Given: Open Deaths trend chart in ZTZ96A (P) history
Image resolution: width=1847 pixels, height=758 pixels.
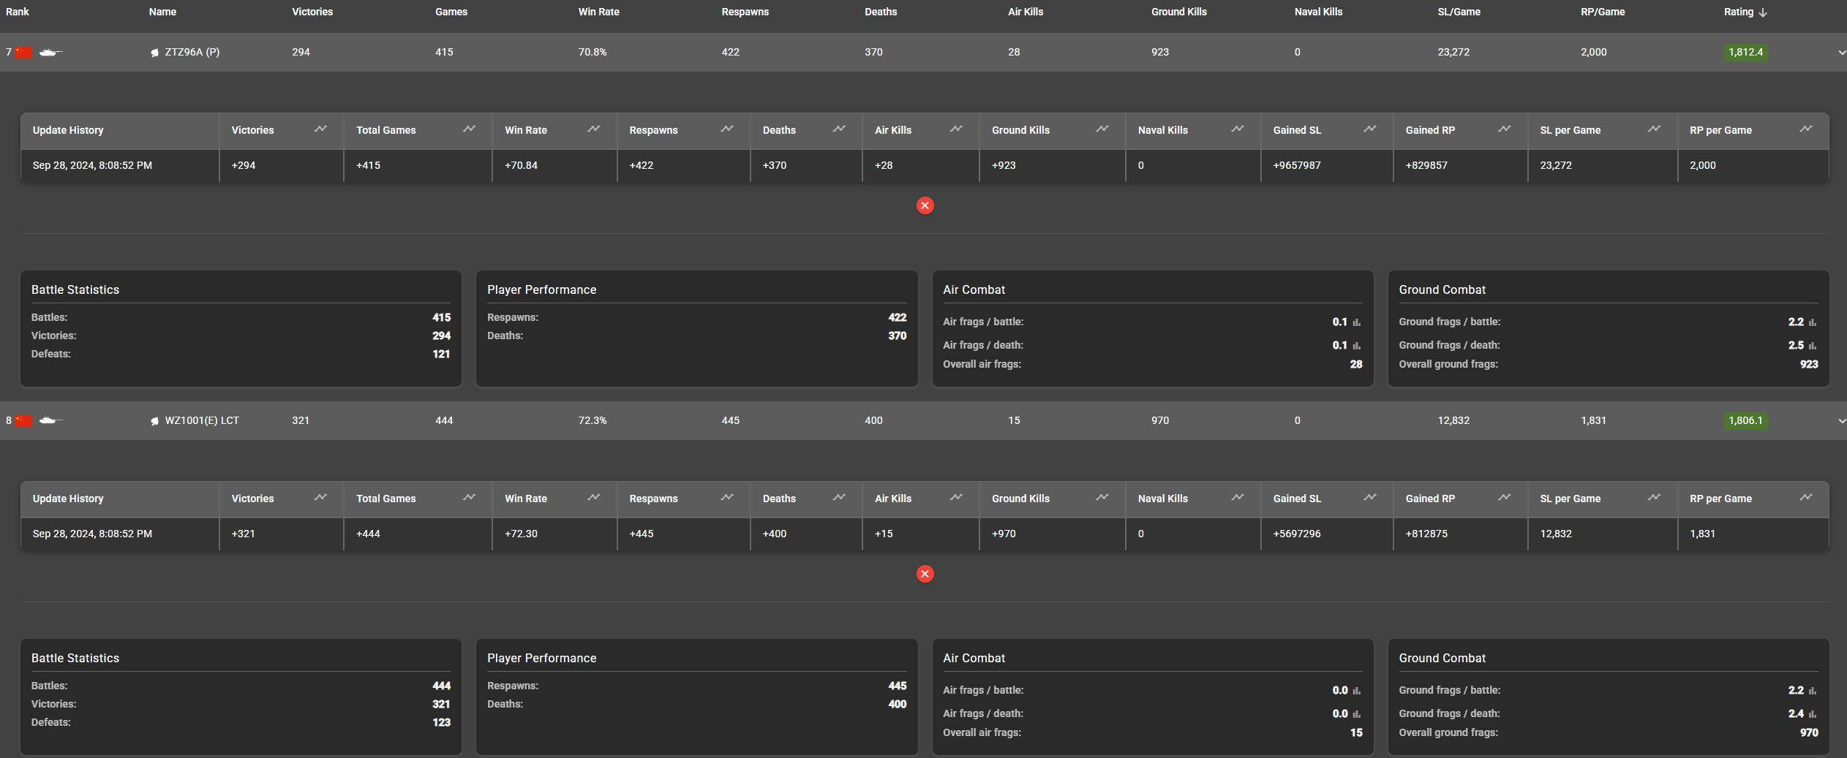Looking at the screenshot, I should pyautogui.click(x=839, y=129).
